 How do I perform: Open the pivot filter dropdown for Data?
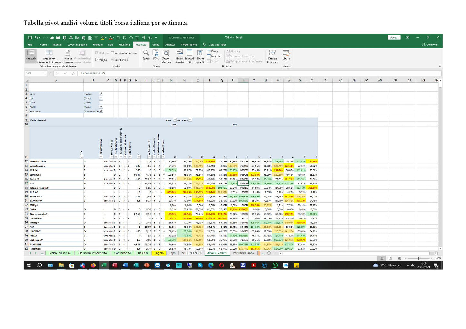click(101, 102)
